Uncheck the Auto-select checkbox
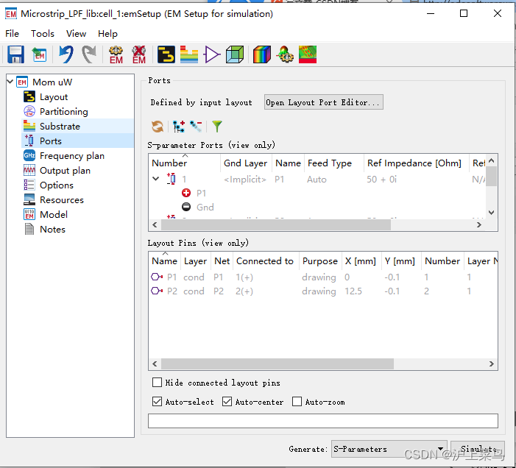Screen dimensions: 516x468 157,402
